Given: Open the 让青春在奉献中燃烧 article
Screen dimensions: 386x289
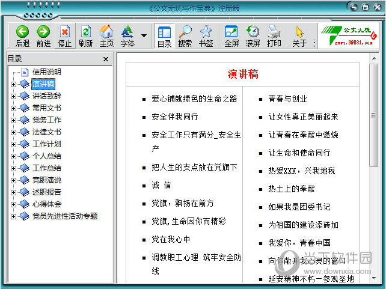Looking at the screenshot, I should tap(303, 135).
